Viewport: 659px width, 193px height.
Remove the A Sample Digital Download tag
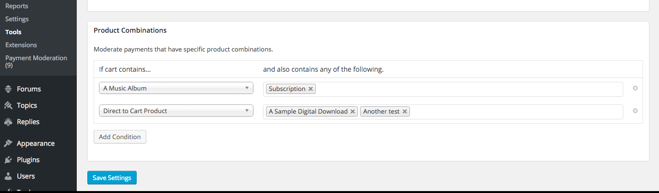[x=353, y=112]
